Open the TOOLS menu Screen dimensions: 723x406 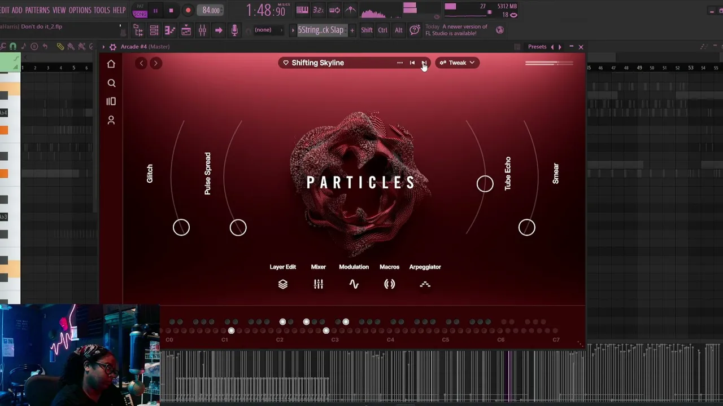coord(102,10)
